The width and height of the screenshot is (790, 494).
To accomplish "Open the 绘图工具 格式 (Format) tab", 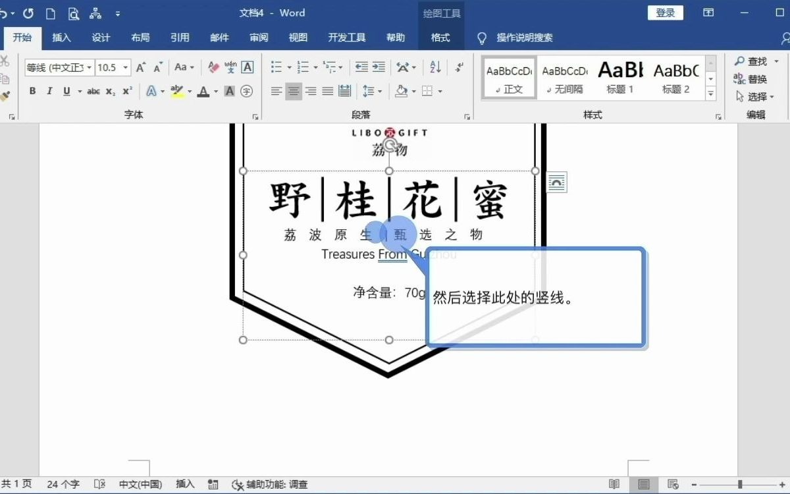I will pyautogui.click(x=441, y=38).
